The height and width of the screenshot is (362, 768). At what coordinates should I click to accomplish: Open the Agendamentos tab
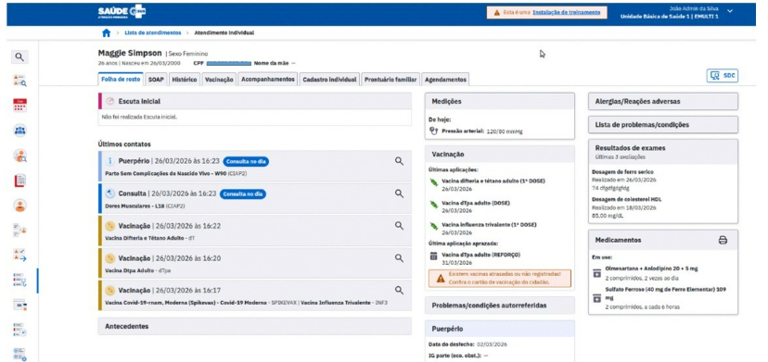[446, 80]
